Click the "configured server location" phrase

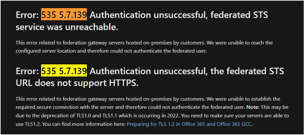41,51
